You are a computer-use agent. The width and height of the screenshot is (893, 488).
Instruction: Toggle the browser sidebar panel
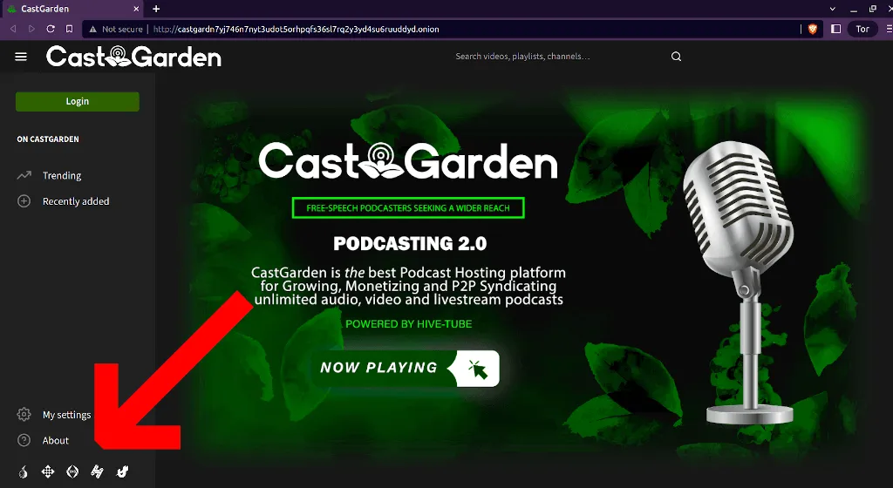836,29
